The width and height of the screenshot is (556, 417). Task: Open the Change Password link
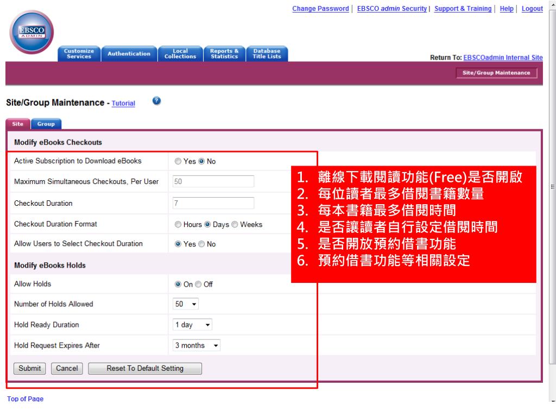[x=320, y=9]
